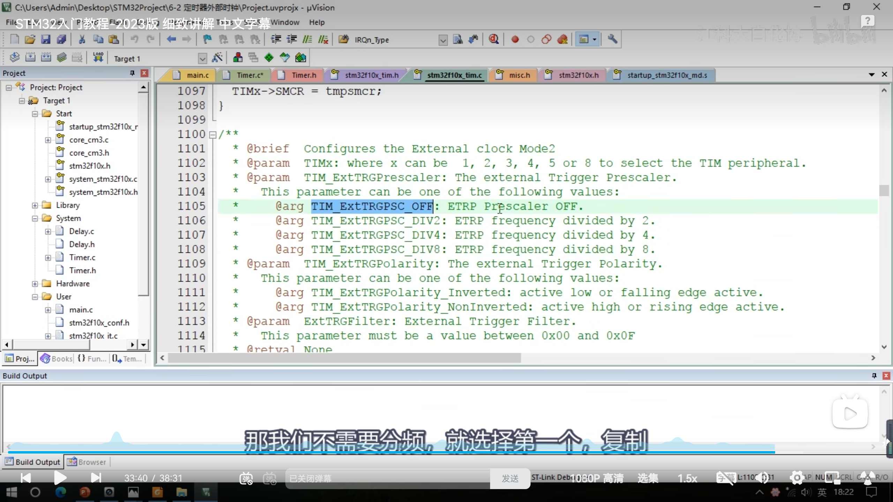Open the Configuration wrench icon
The width and height of the screenshot is (893, 502).
click(x=612, y=39)
